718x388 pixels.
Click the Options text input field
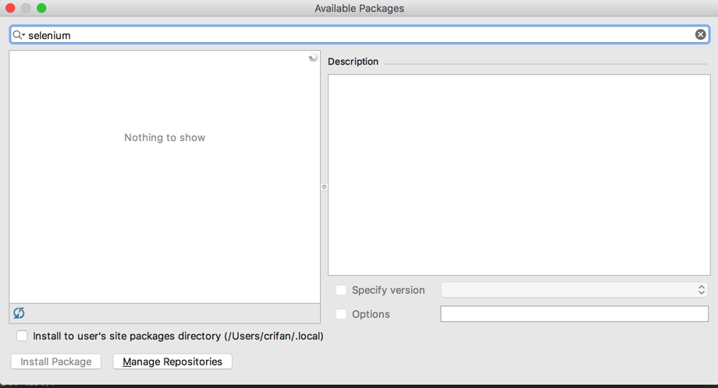[574, 314]
